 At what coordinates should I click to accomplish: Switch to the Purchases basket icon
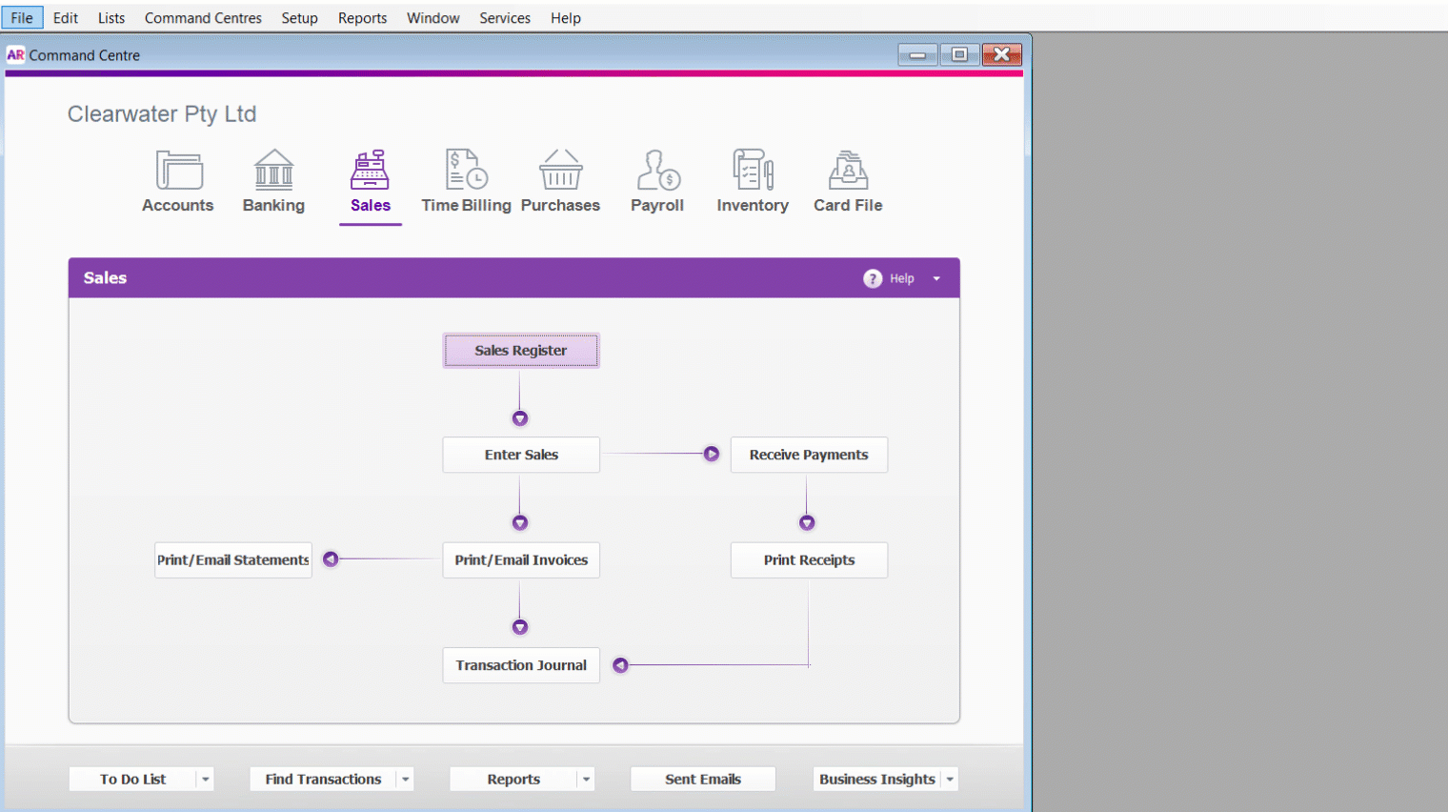pos(560,172)
